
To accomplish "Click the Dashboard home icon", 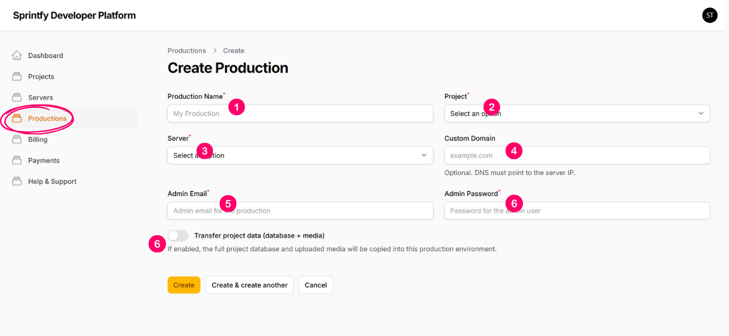I will (x=17, y=55).
